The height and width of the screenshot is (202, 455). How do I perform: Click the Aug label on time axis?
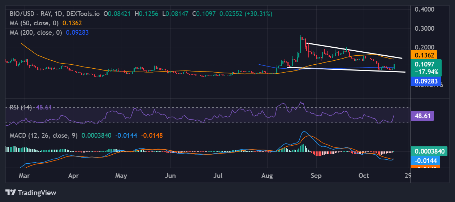point(267,176)
